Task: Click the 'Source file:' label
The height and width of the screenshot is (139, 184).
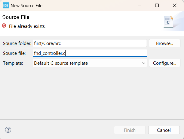Action: [x=14, y=53]
